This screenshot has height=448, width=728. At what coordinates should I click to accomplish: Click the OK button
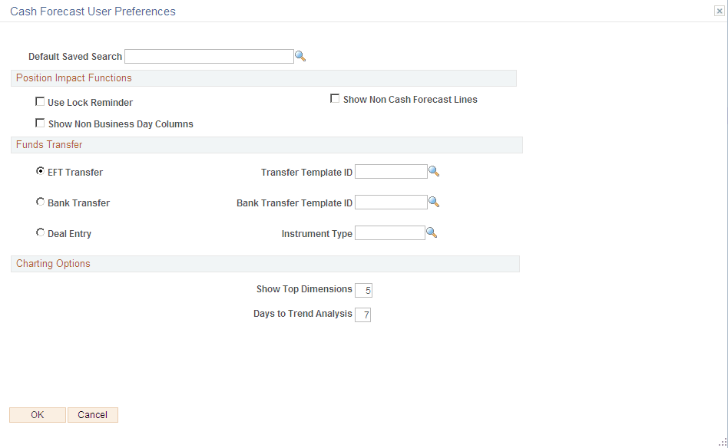[37, 414]
